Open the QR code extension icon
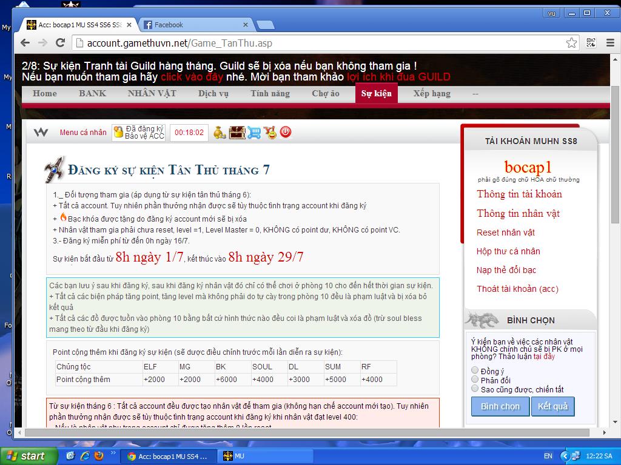 click(x=591, y=43)
